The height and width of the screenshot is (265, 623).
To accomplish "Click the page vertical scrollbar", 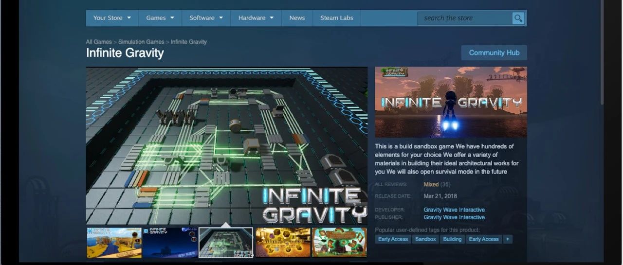I will tap(603, 52).
